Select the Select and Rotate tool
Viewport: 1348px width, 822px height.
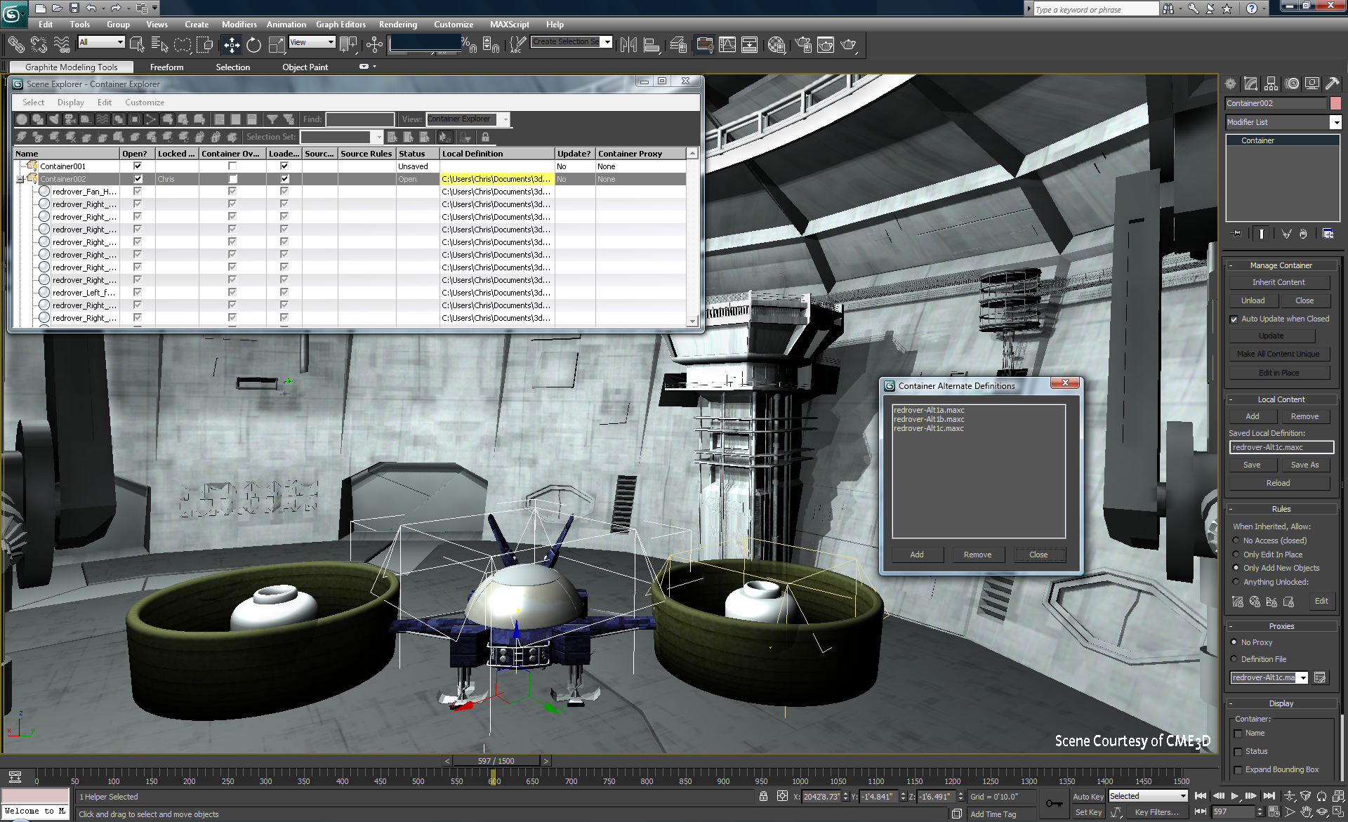(x=253, y=44)
